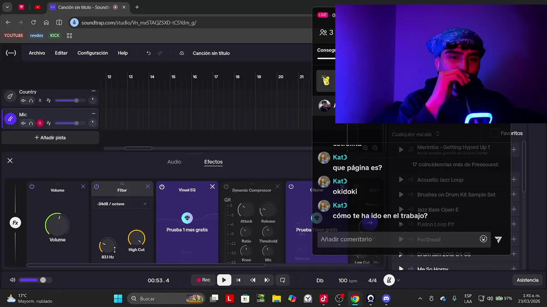Open Mic track three-dot options menu
This screenshot has width=547, height=307.
tap(94, 113)
